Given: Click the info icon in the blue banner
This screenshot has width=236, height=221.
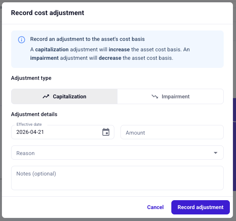Looking at the screenshot, I should pos(22,40).
